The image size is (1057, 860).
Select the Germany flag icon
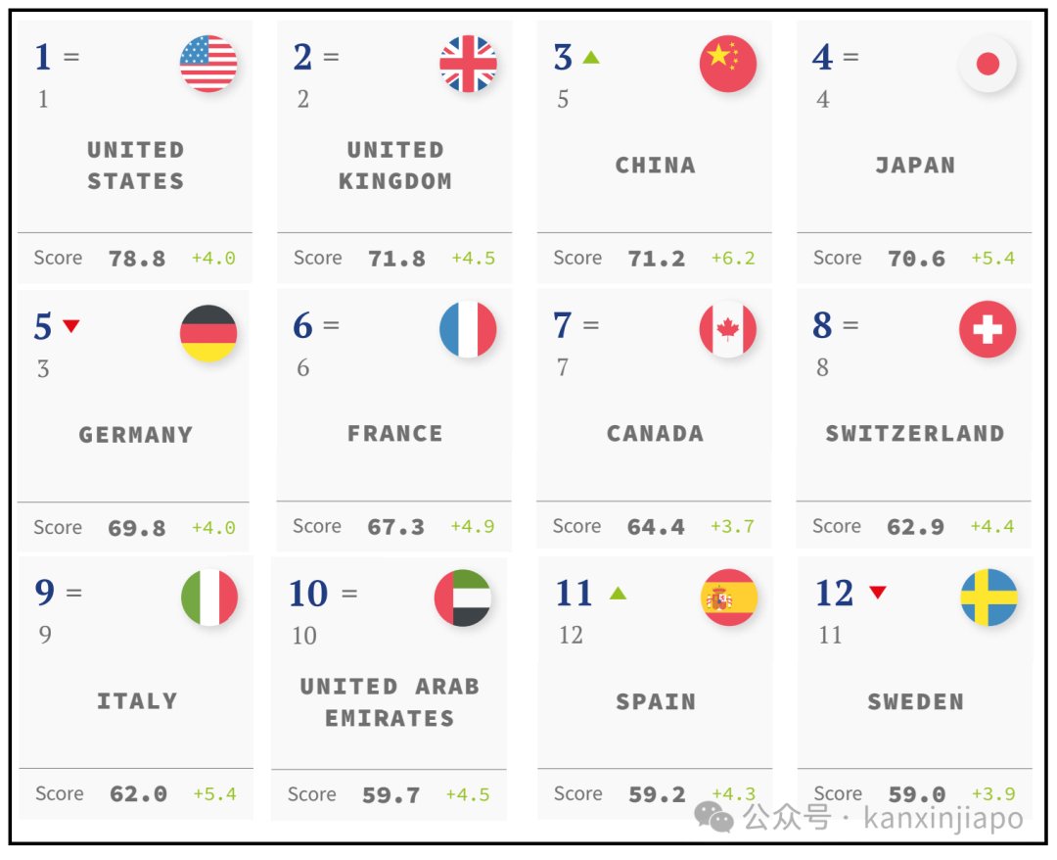[208, 333]
